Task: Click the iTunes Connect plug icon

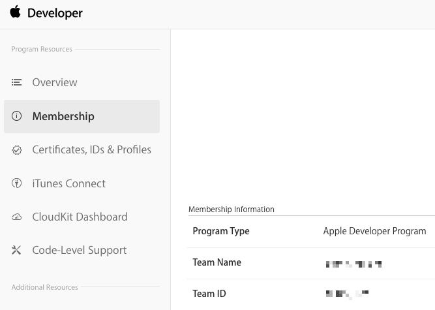Action: click(x=16, y=183)
